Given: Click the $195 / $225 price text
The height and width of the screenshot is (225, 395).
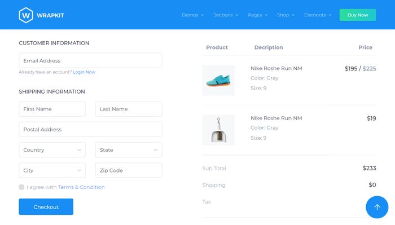Looking at the screenshot, I should [360, 68].
